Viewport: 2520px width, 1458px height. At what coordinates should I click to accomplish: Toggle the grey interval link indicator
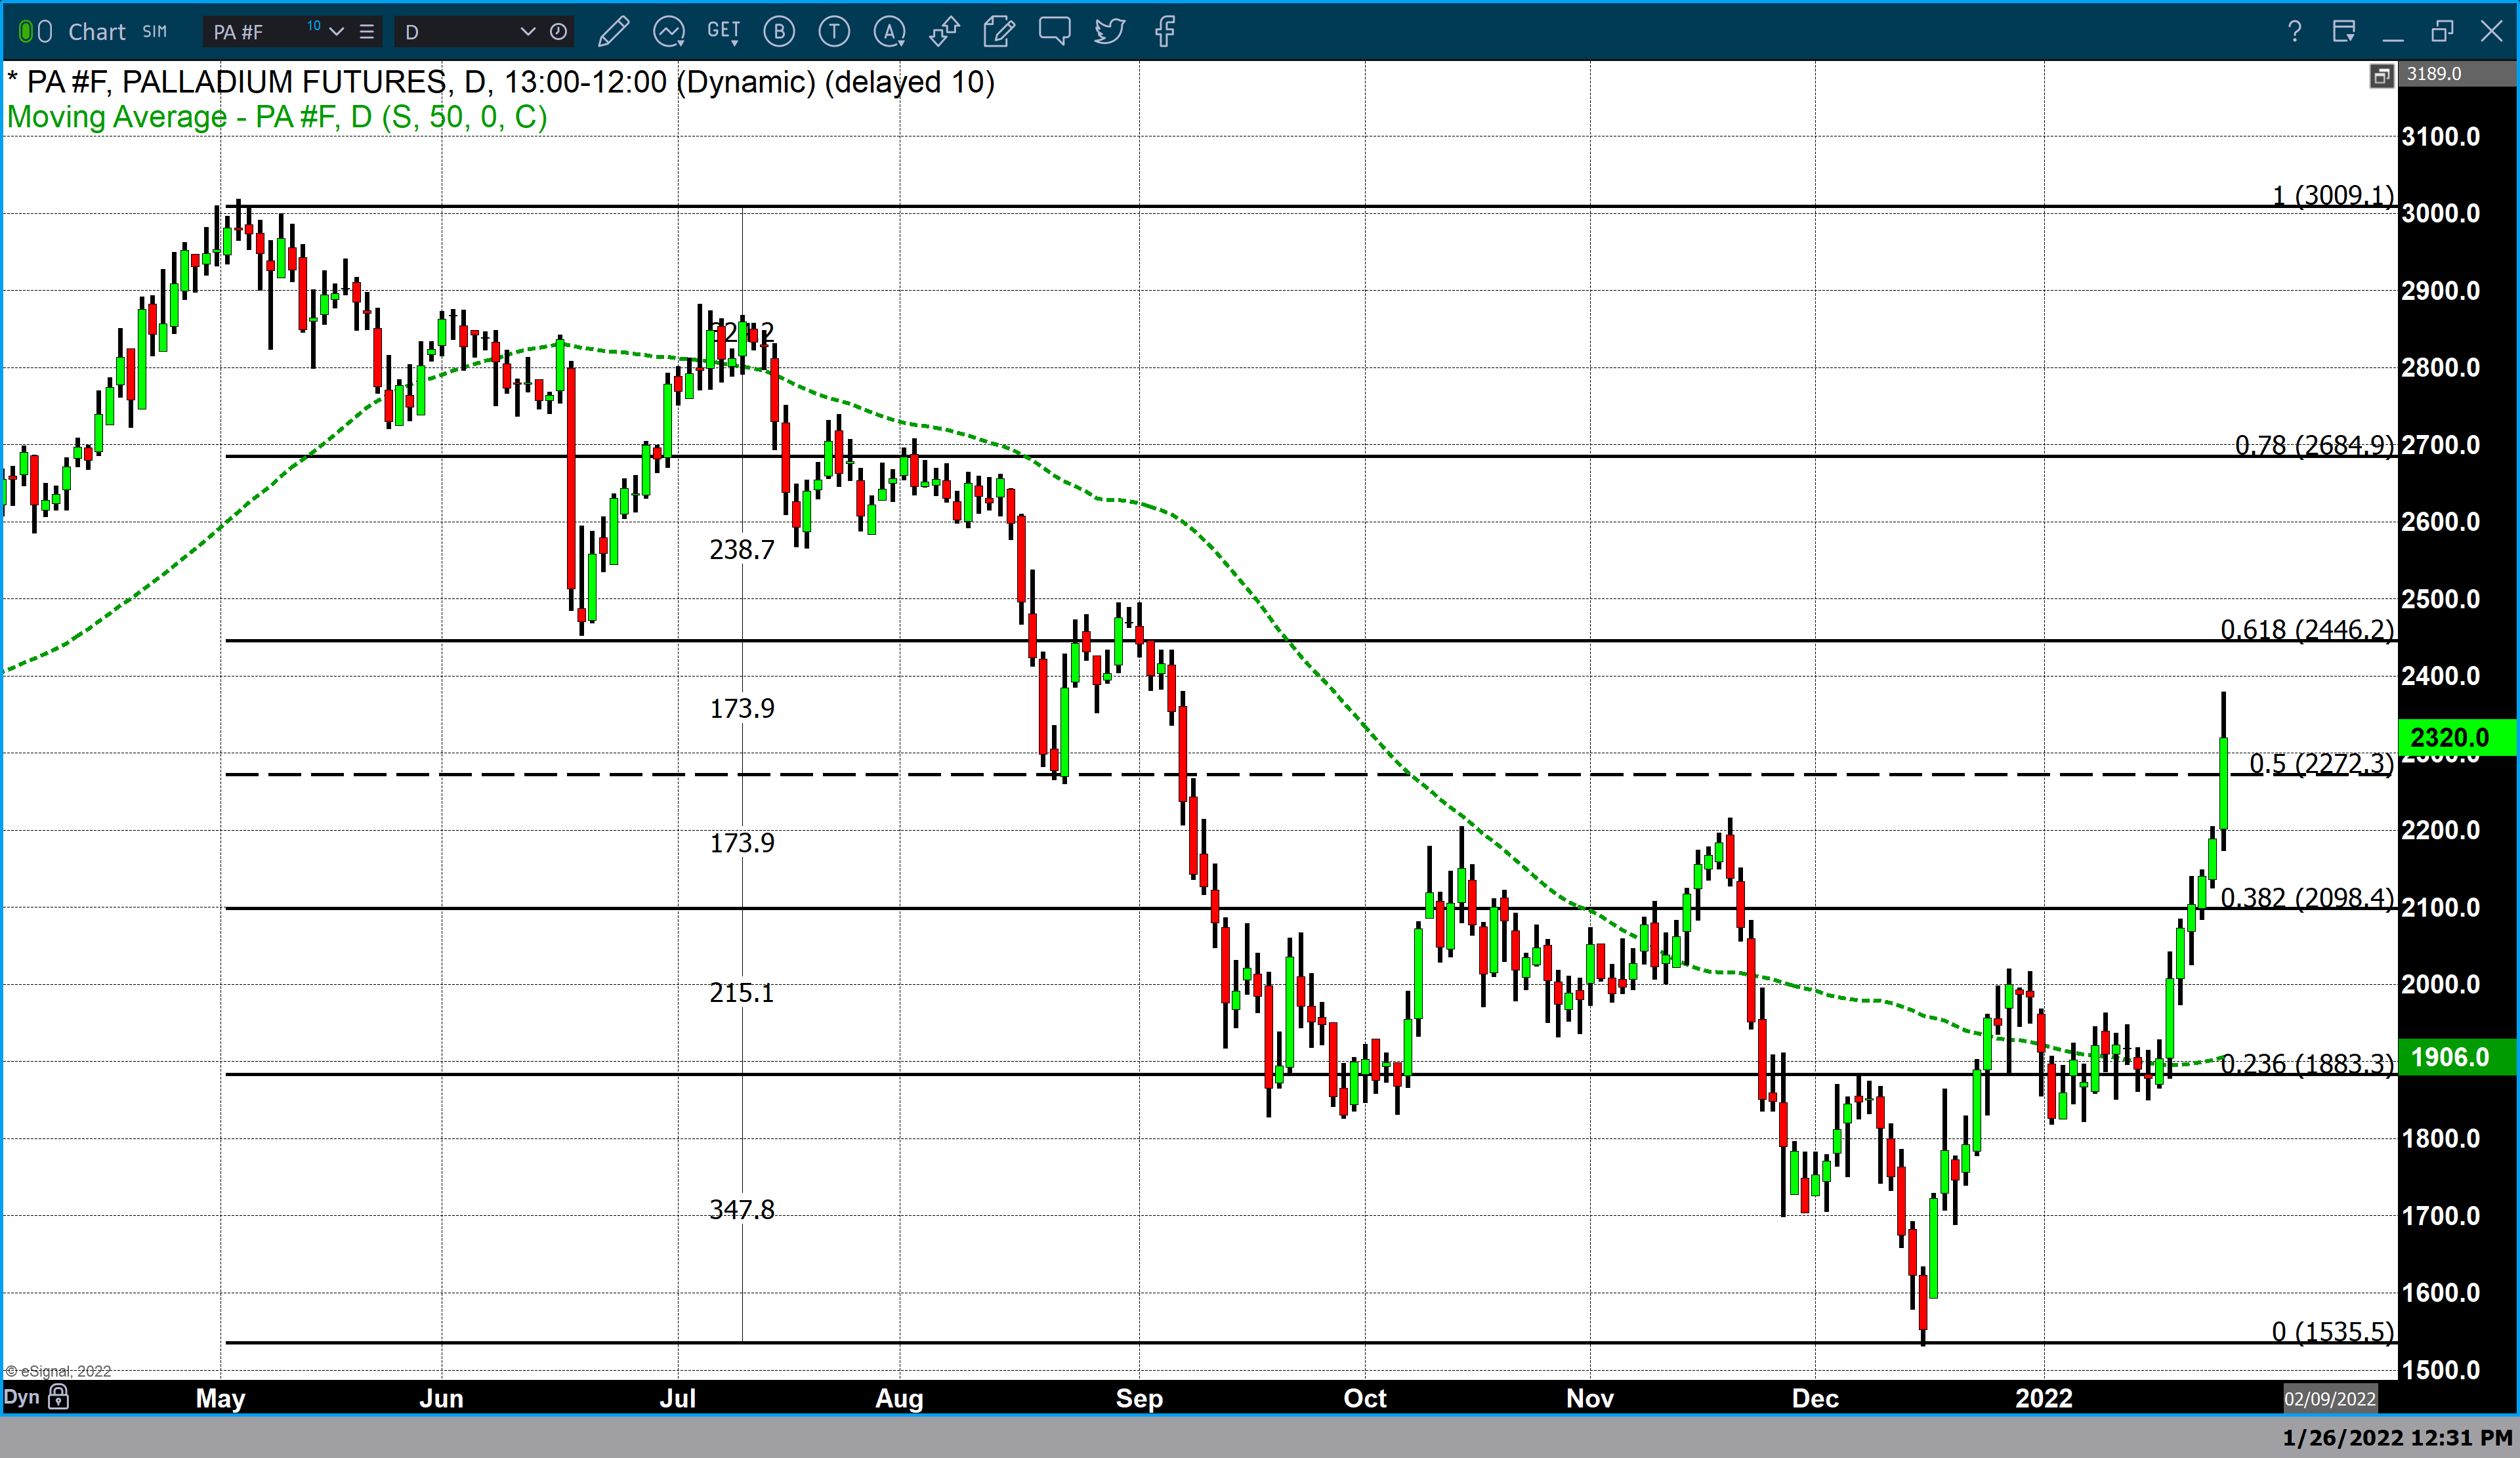point(45,32)
